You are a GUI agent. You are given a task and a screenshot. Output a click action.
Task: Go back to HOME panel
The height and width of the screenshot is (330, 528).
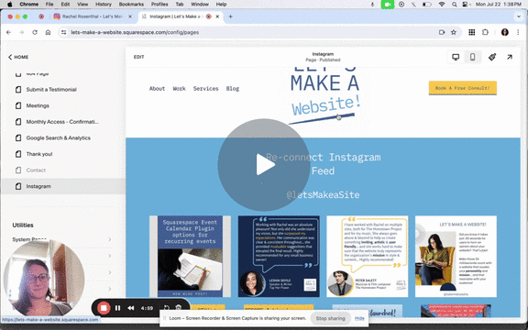[18, 57]
